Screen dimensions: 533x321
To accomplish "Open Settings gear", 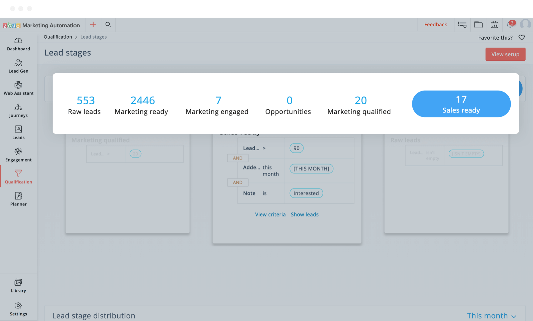I will point(18,305).
